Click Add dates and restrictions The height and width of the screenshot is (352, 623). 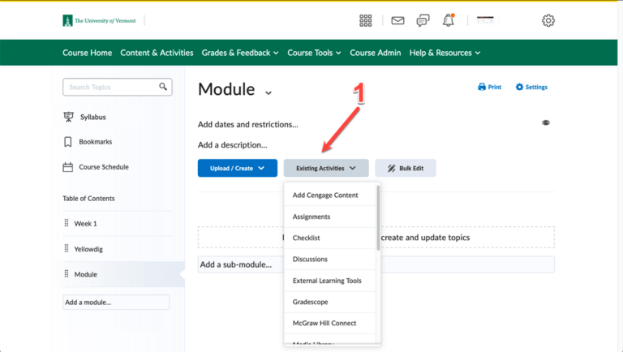[248, 124]
